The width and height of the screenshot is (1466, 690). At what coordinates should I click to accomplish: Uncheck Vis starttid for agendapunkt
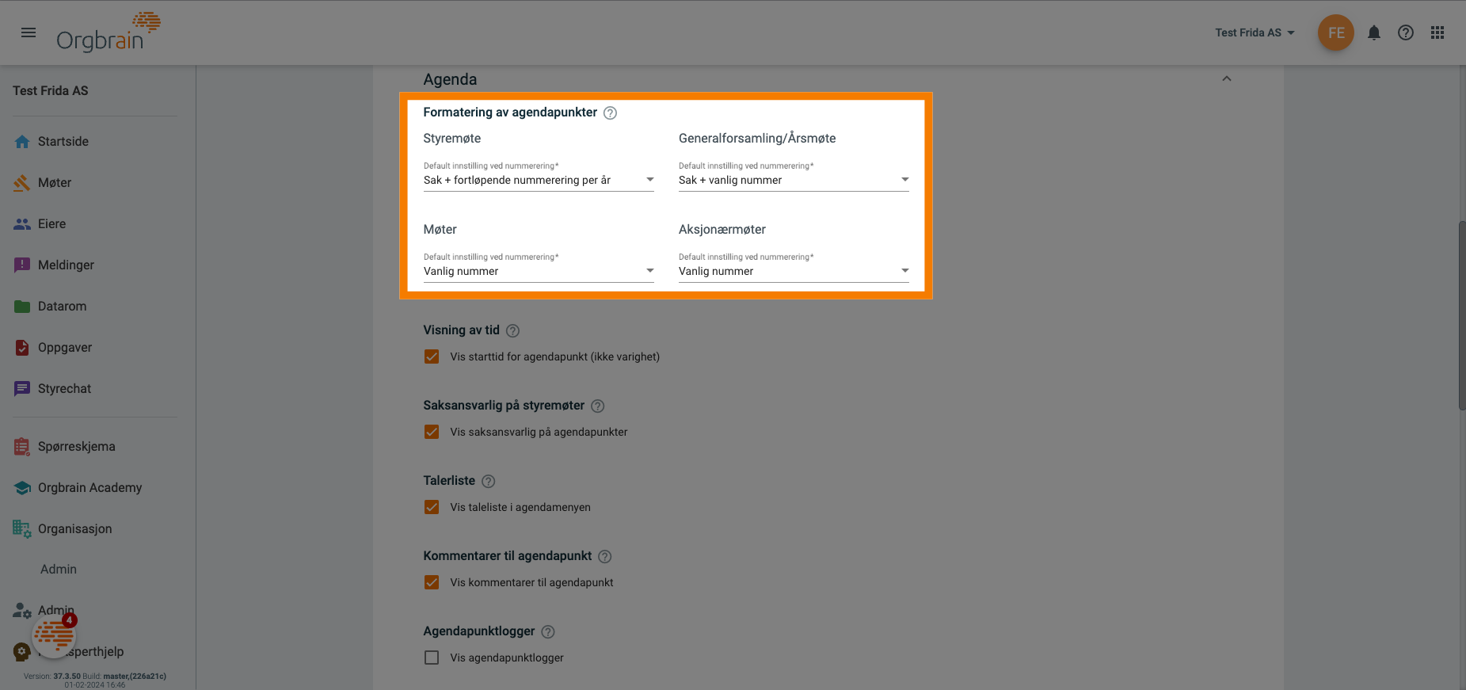pos(431,356)
